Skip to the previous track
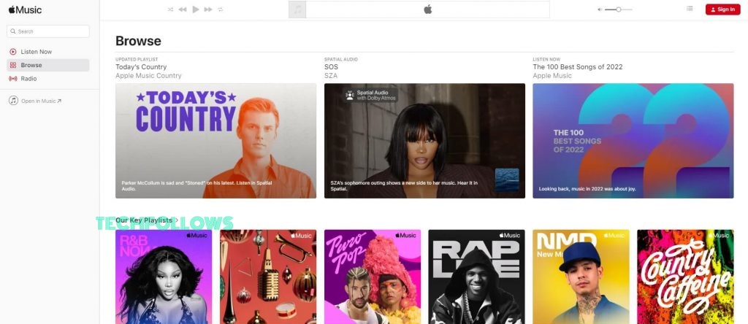The height and width of the screenshot is (324, 748). pos(182,9)
